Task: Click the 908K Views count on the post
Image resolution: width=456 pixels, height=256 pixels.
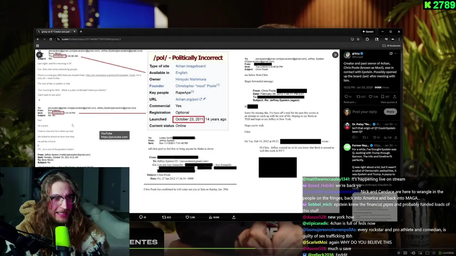Action: coord(382,87)
